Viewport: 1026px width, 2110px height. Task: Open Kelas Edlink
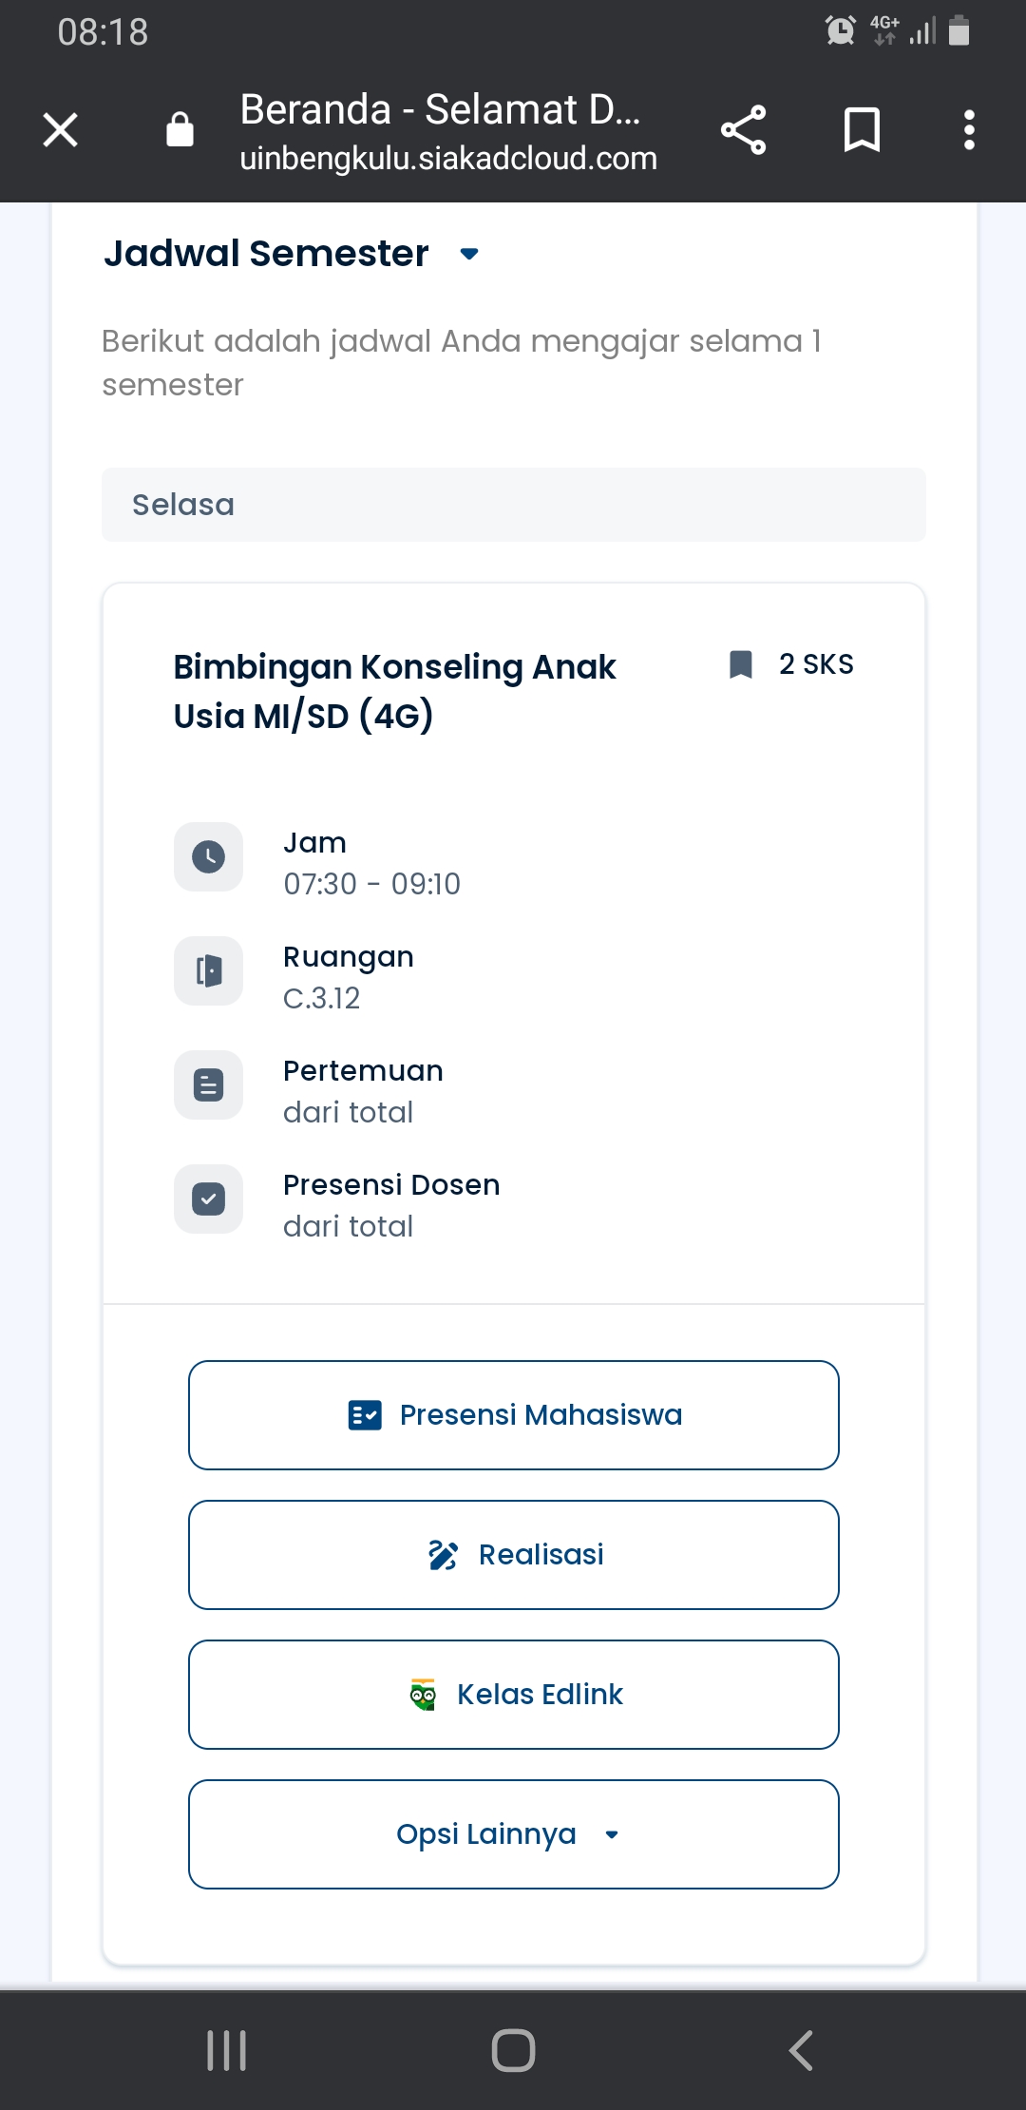pyautogui.click(x=513, y=1694)
